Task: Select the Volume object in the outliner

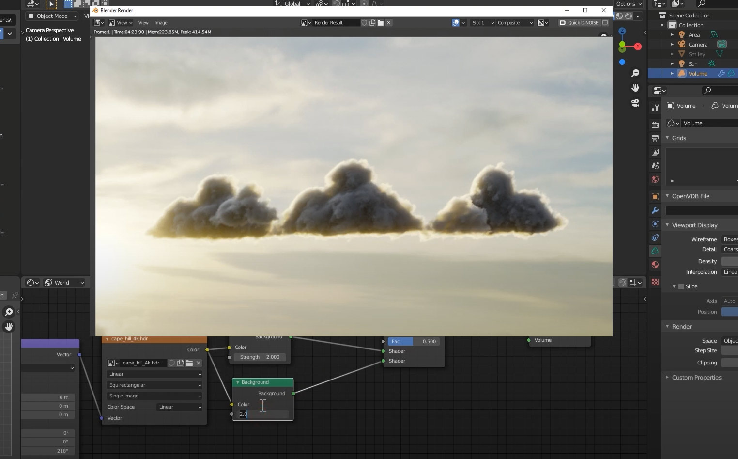Action: point(697,73)
